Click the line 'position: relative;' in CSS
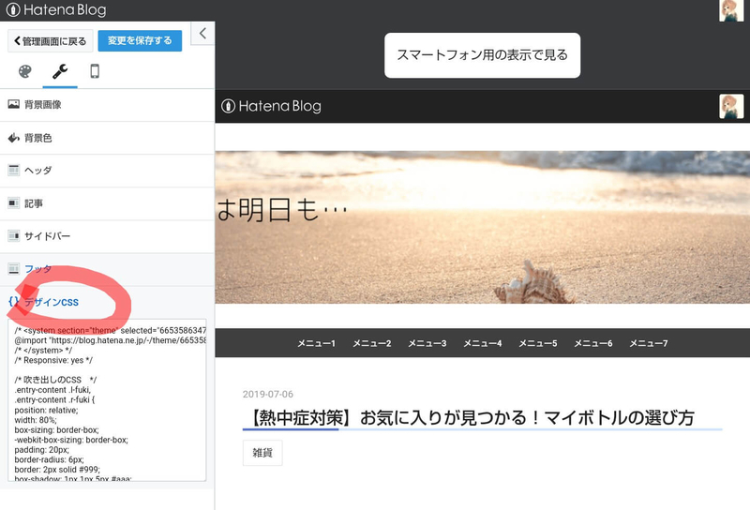The height and width of the screenshot is (510, 750). tap(46, 411)
